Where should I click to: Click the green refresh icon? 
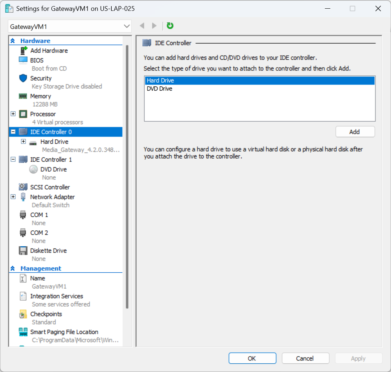(170, 26)
